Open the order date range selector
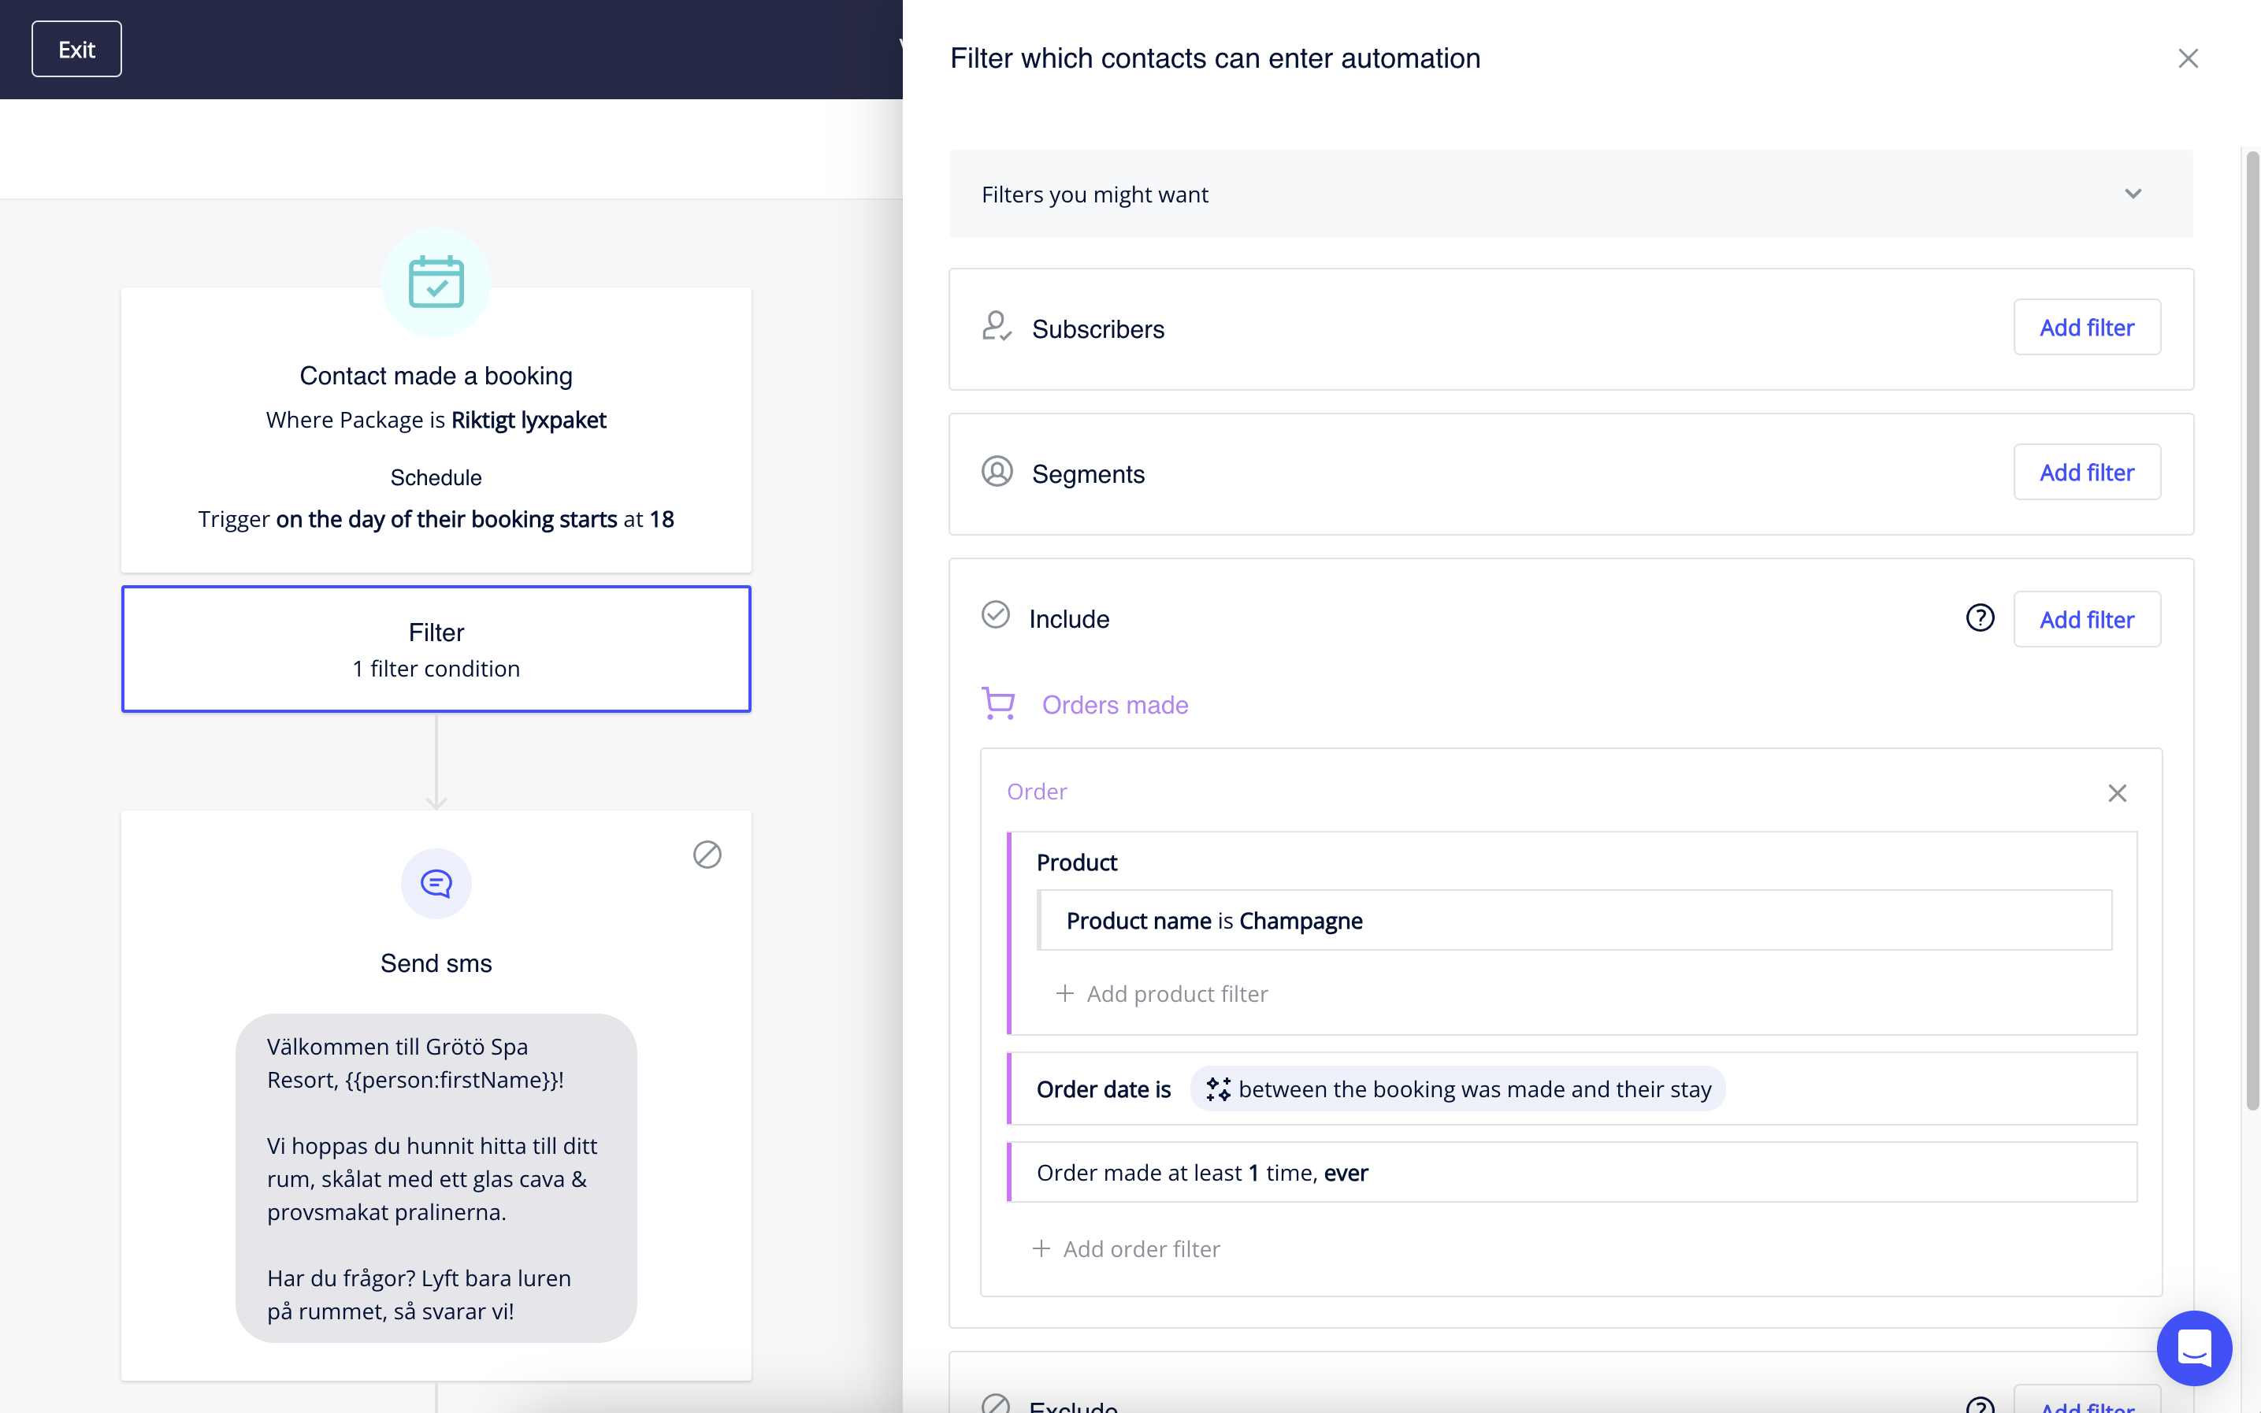Screen dimensions: 2261x1413 click(1456, 1088)
